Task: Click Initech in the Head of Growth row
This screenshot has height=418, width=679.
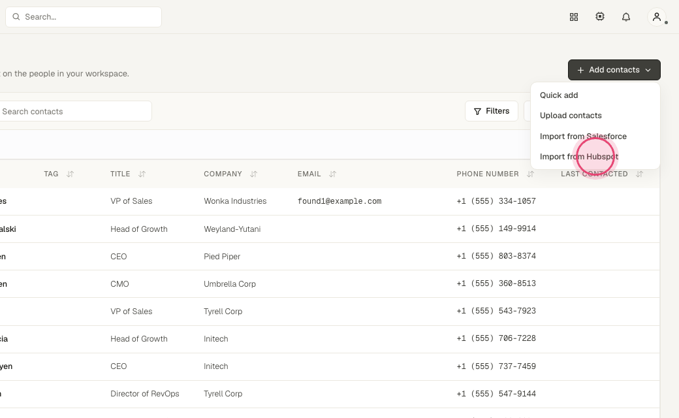Action: pyautogui.click(x=215, y=339)
